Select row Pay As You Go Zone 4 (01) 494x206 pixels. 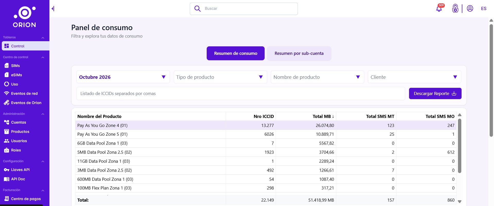pos(266,125)
